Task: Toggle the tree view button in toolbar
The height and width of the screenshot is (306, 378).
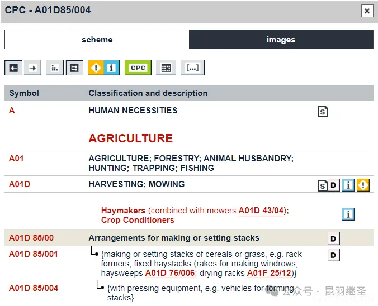Action: 74,68
